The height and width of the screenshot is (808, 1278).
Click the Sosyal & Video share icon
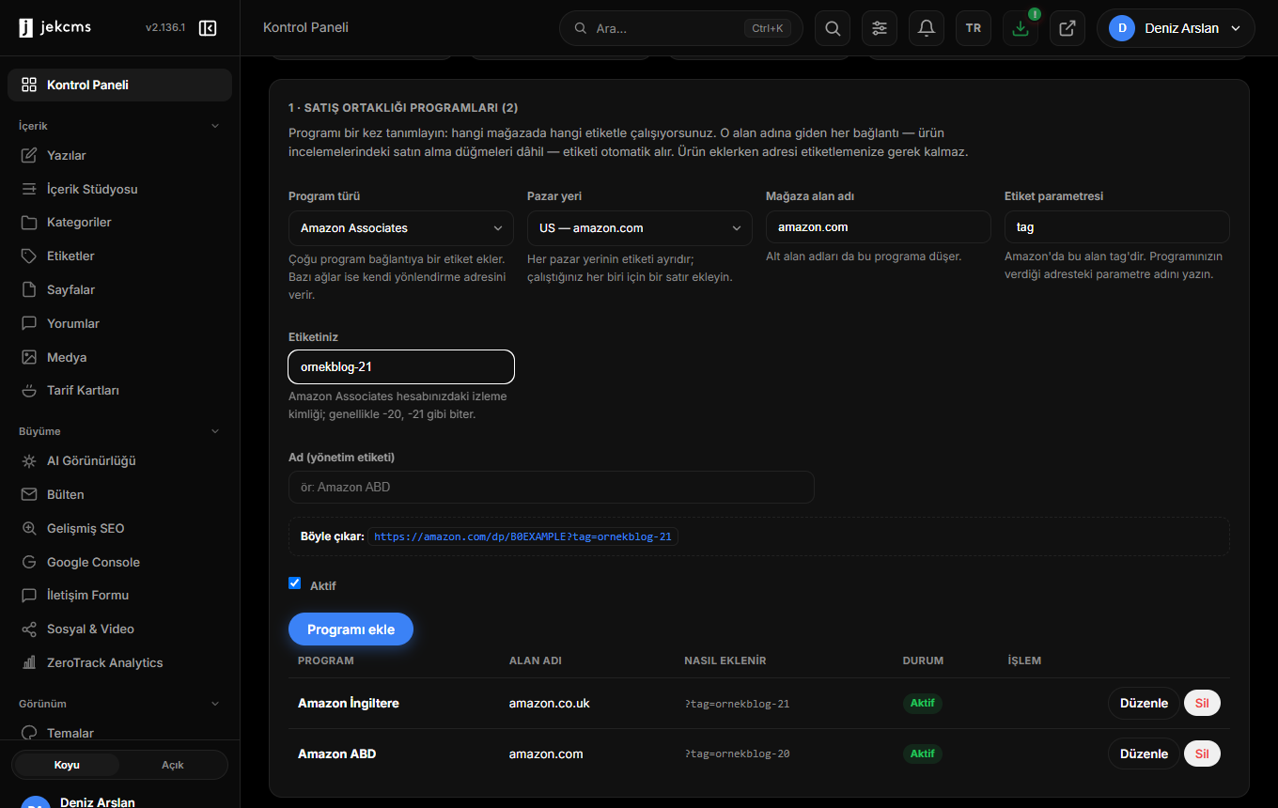click(x=29, y=629)
